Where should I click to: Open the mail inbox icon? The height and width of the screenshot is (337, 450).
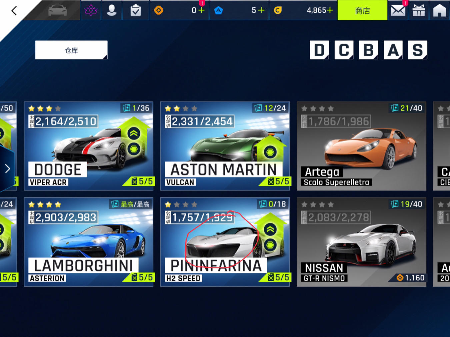coord(398,10)
